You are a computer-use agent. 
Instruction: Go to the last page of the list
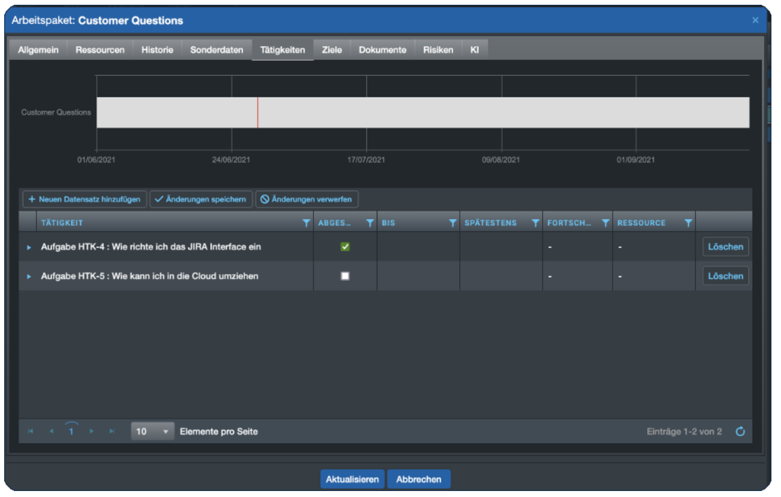112,431
